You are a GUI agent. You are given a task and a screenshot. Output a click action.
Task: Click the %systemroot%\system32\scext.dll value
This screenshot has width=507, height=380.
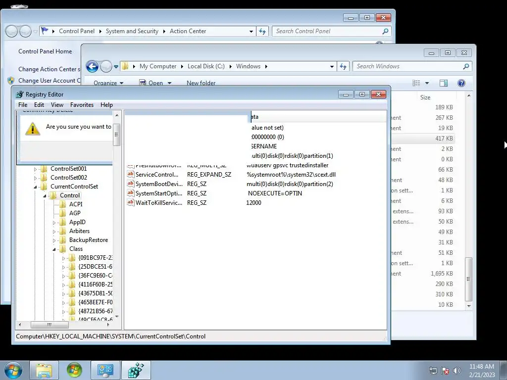(291, 175)
